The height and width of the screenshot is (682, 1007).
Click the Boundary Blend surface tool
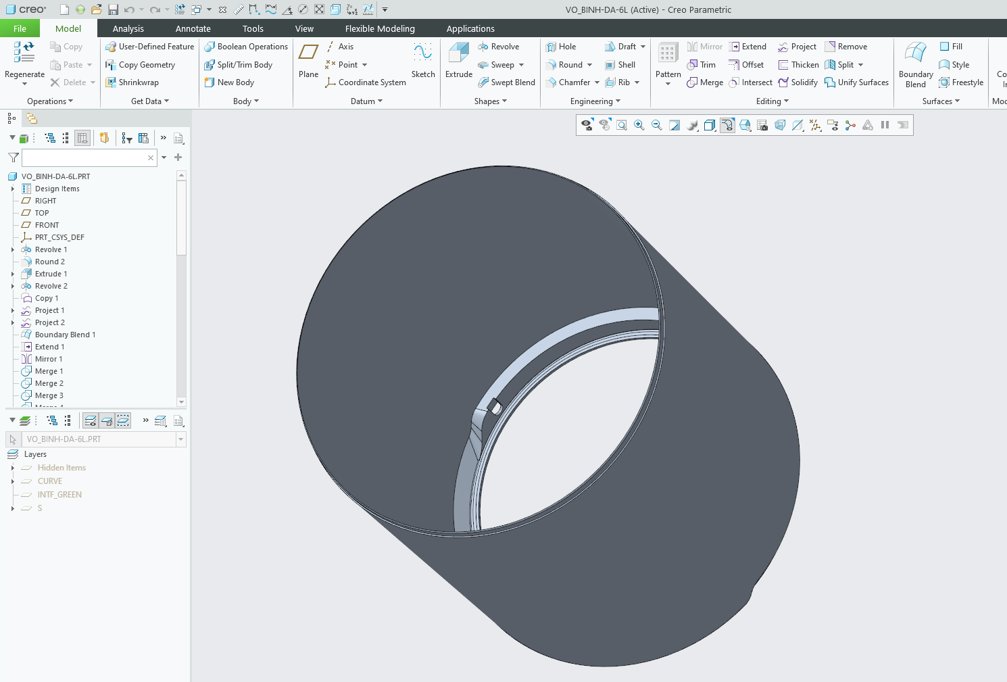coord(916,64)
